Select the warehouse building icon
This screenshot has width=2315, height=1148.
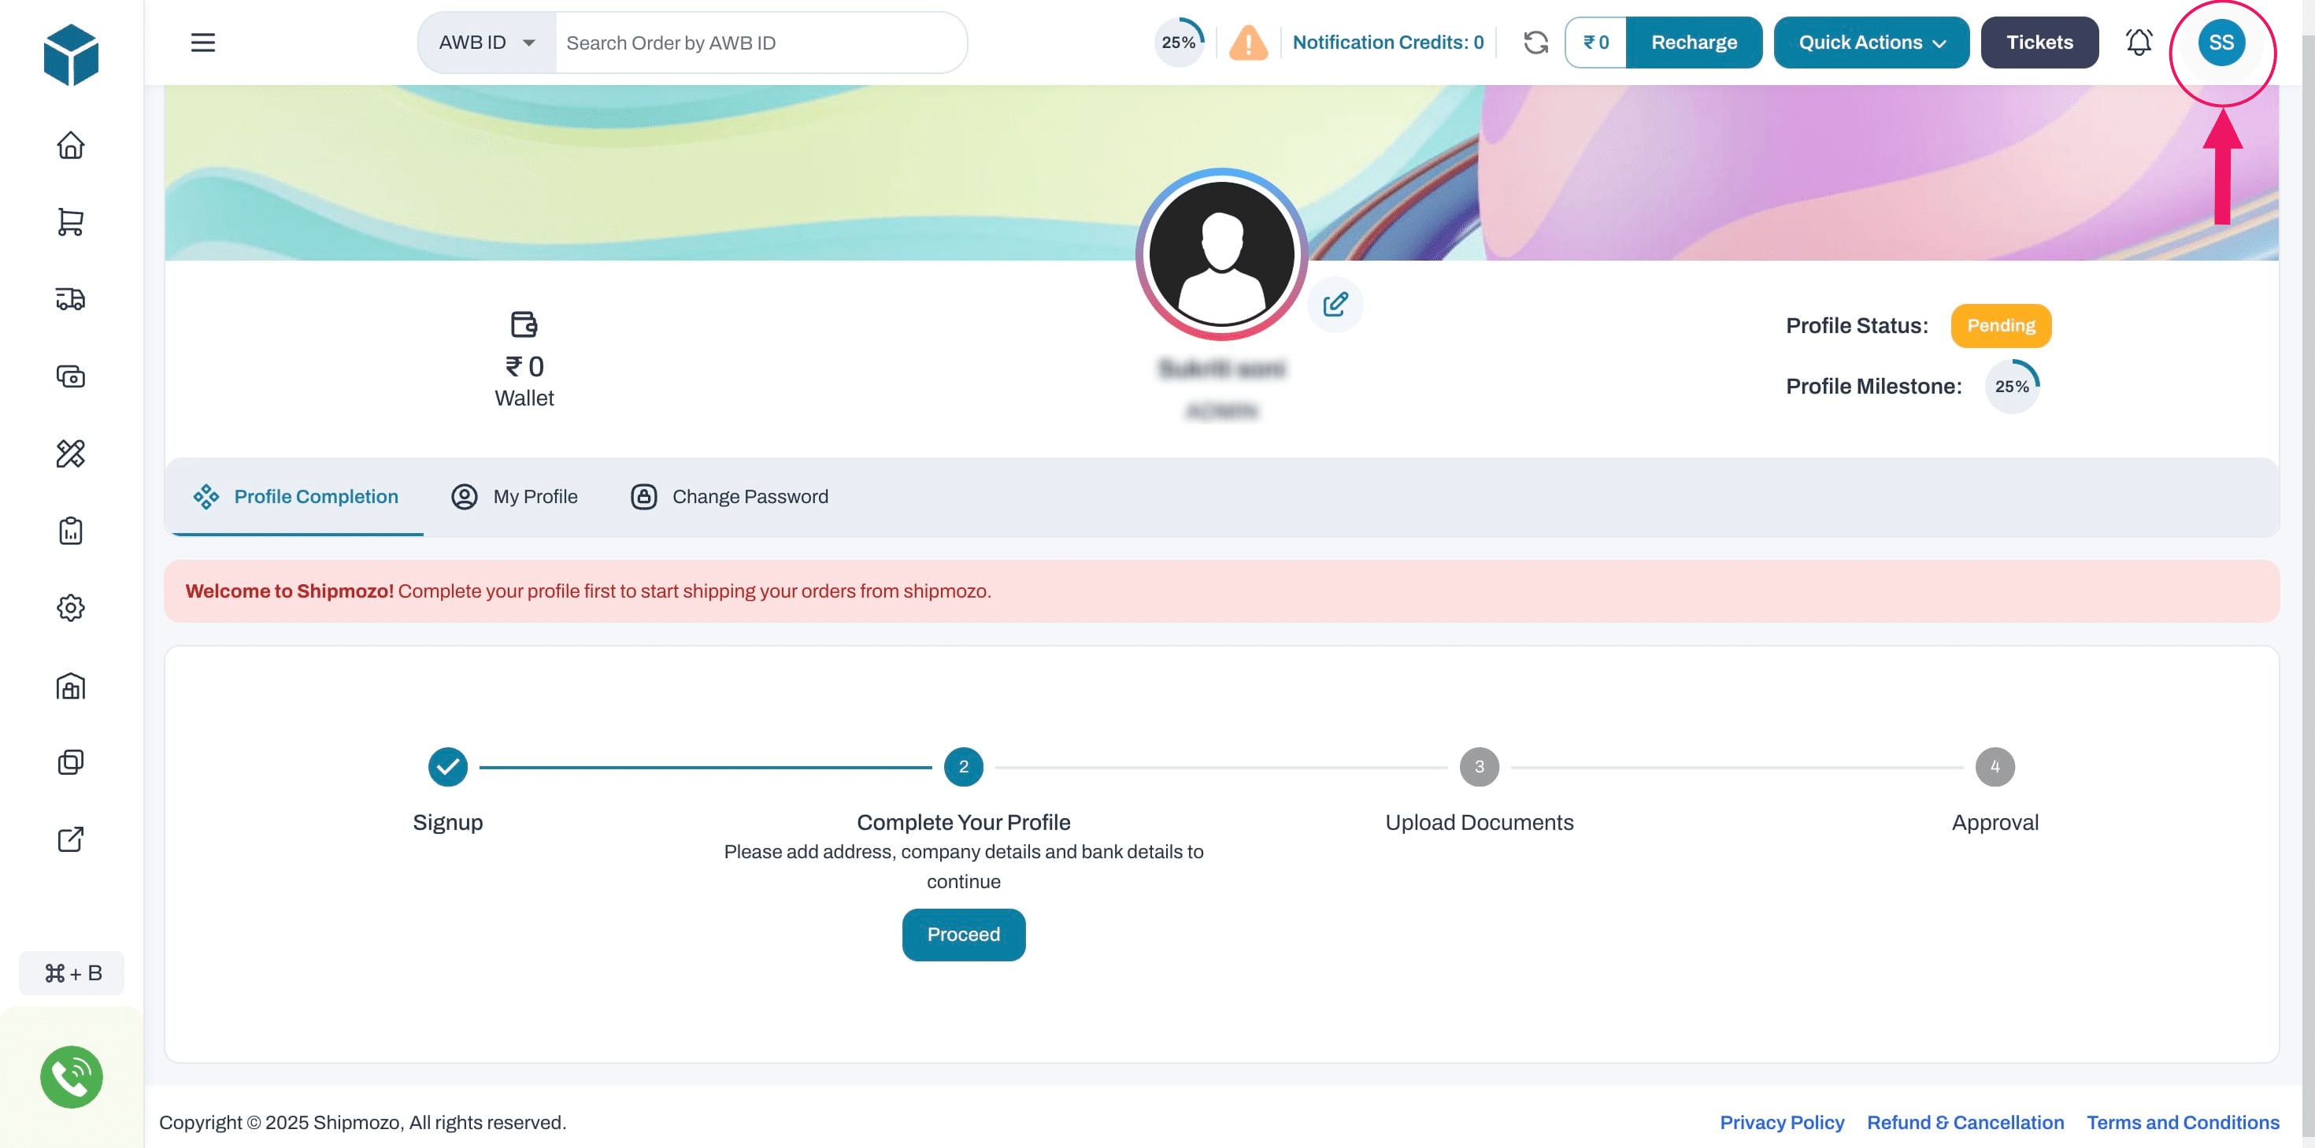click(x=71, y=686)
